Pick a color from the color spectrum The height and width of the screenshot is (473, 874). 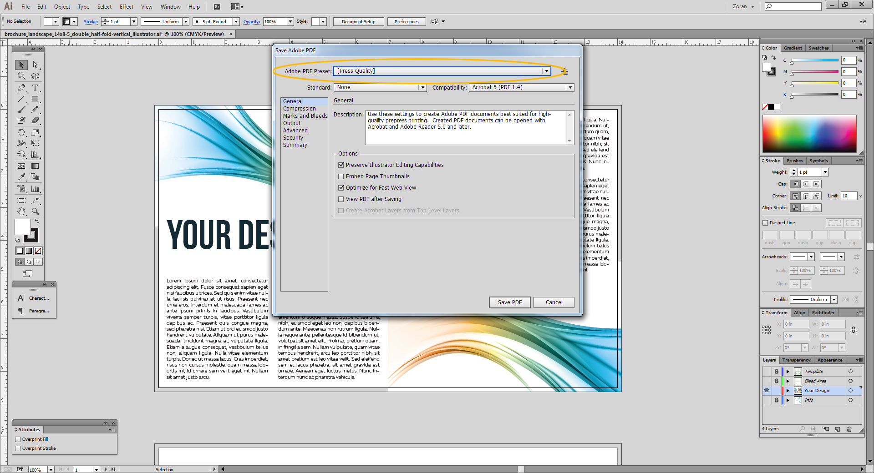(x=809, y=133)
